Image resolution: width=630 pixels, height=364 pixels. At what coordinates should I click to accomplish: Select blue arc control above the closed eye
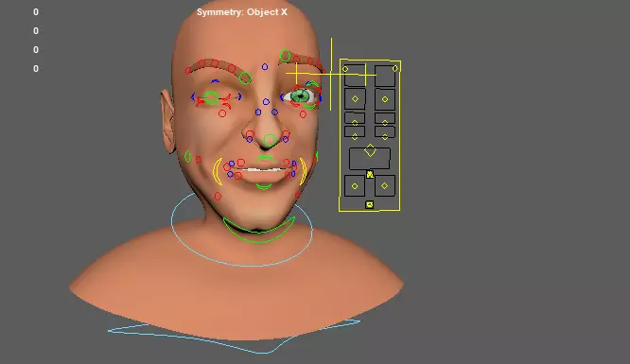[x=215, y=81]
